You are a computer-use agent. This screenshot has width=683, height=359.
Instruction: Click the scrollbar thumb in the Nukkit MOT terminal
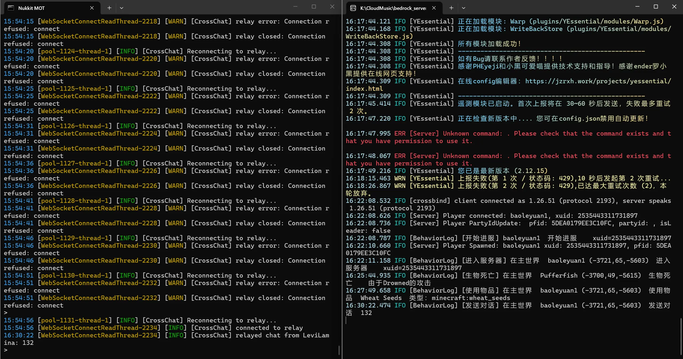(339, 350)
